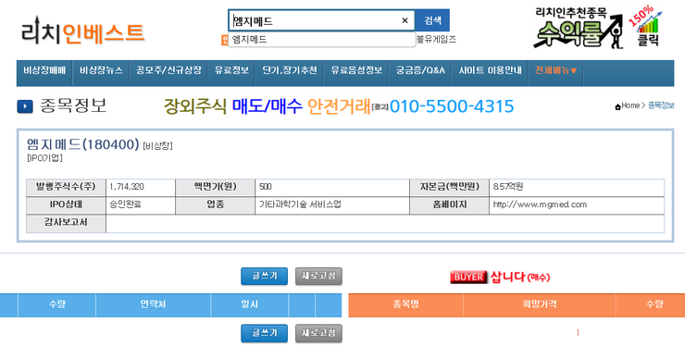The image size is (685, 359).
Task: Open the 비상장뉴스 menu
Action: 101,70
